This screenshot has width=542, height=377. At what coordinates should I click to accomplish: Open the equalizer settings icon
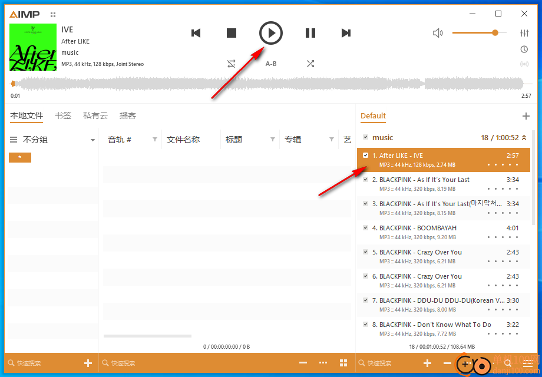[524, 33]
